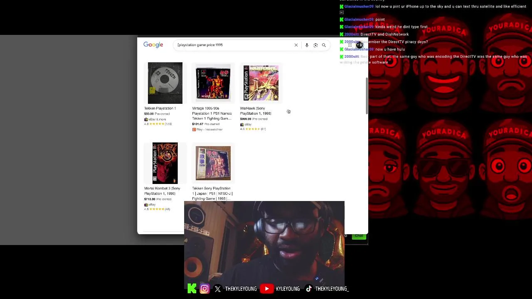Open the Japanese Tekken NTSC-J product image
This screenshot has width=532, height=299.
[x=213, y=163]
